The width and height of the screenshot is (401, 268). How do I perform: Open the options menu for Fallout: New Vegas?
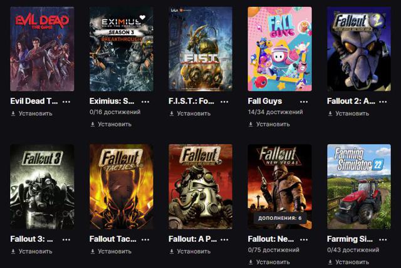pyautogui.click(x=304, y=239)
